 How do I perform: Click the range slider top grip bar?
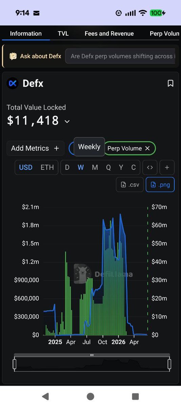click(x=92, y=355)
